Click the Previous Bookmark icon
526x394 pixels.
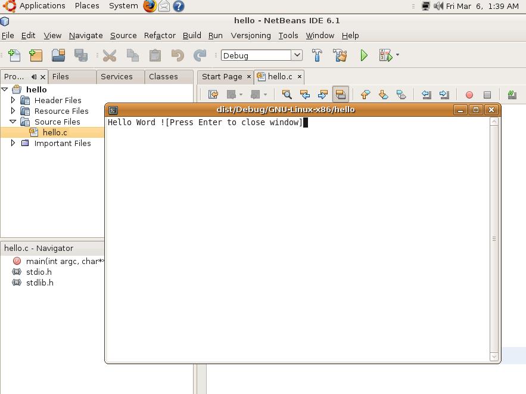tap(365, 95)
